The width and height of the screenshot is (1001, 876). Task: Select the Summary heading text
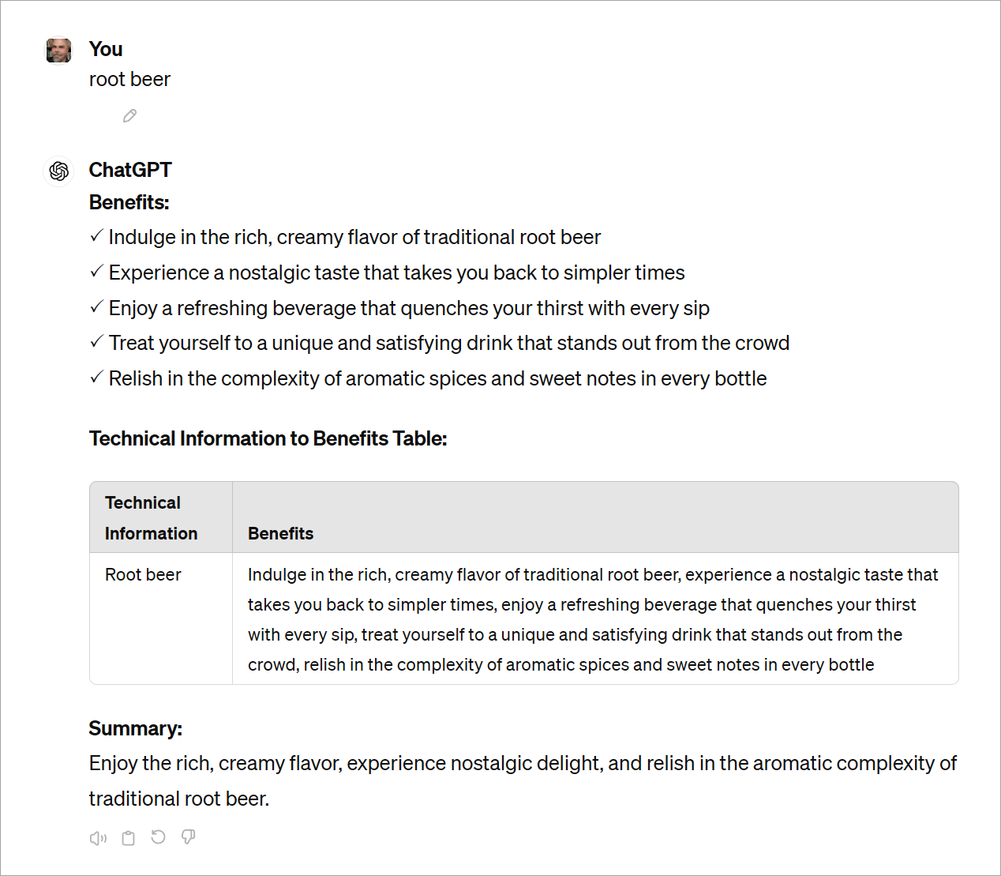pos(135,727)
